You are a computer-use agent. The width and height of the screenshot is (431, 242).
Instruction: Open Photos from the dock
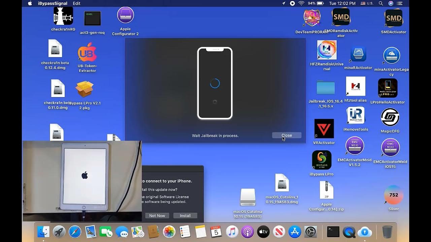[x=169, y=232]
